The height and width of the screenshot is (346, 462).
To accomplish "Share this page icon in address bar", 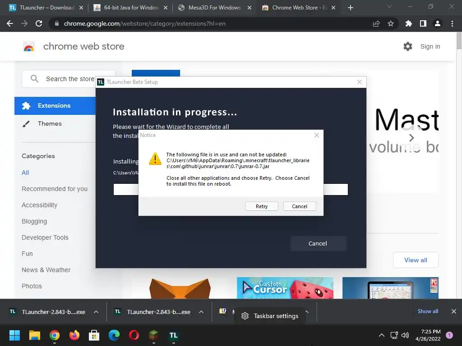I will (376, 23).
